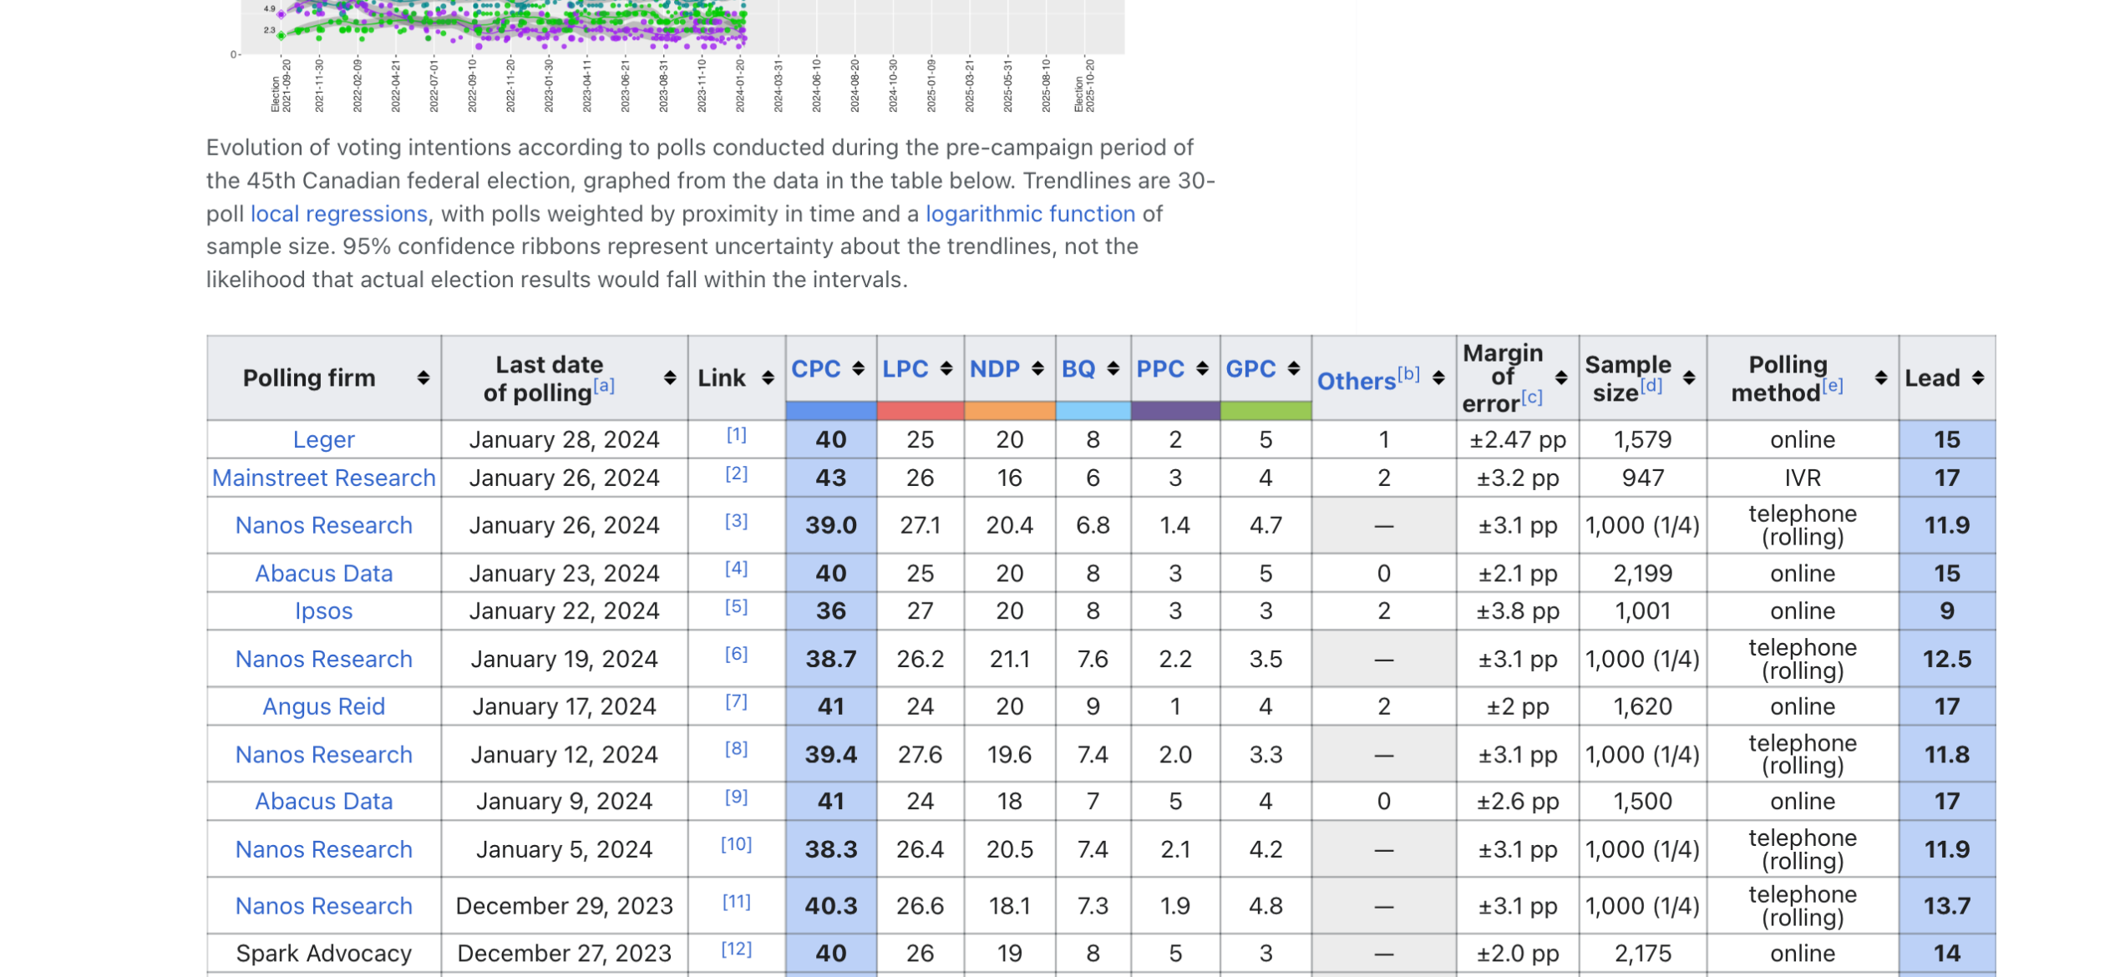The image size is (2115, 977).
Task: Sort by CPC column arrows
Action: point(858,368)
